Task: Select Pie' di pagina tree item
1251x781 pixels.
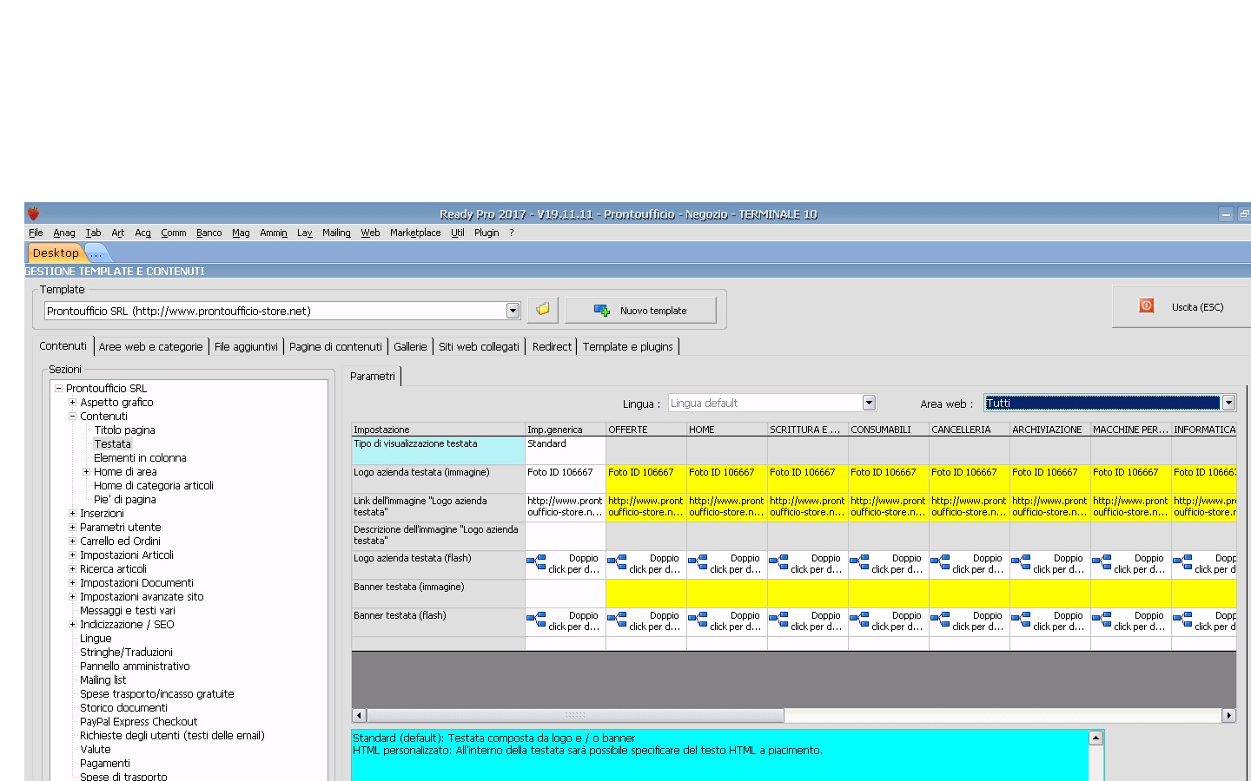Action: [x=125, y=500]
